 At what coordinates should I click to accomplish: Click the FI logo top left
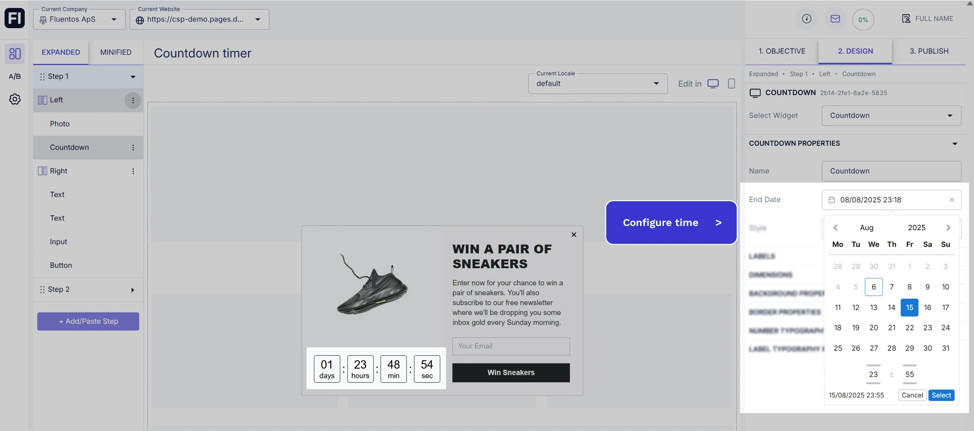[14, 18]
